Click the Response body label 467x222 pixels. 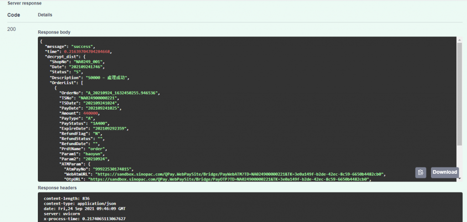[x=54, y=32]
